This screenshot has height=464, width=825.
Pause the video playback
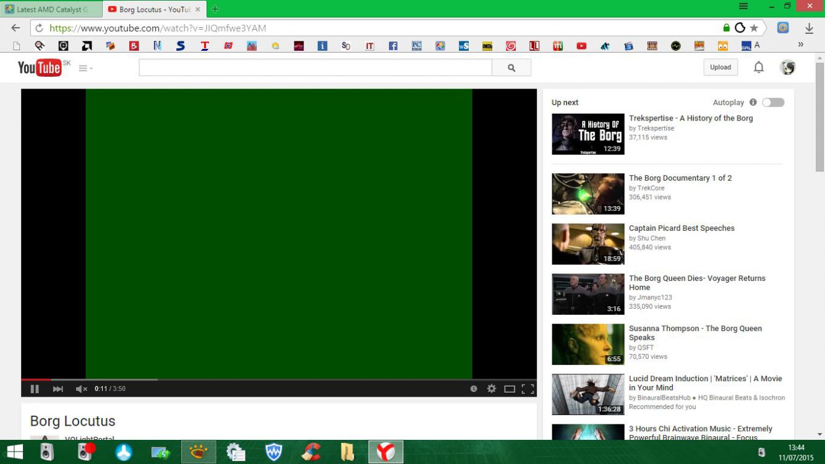pos(35,389)
